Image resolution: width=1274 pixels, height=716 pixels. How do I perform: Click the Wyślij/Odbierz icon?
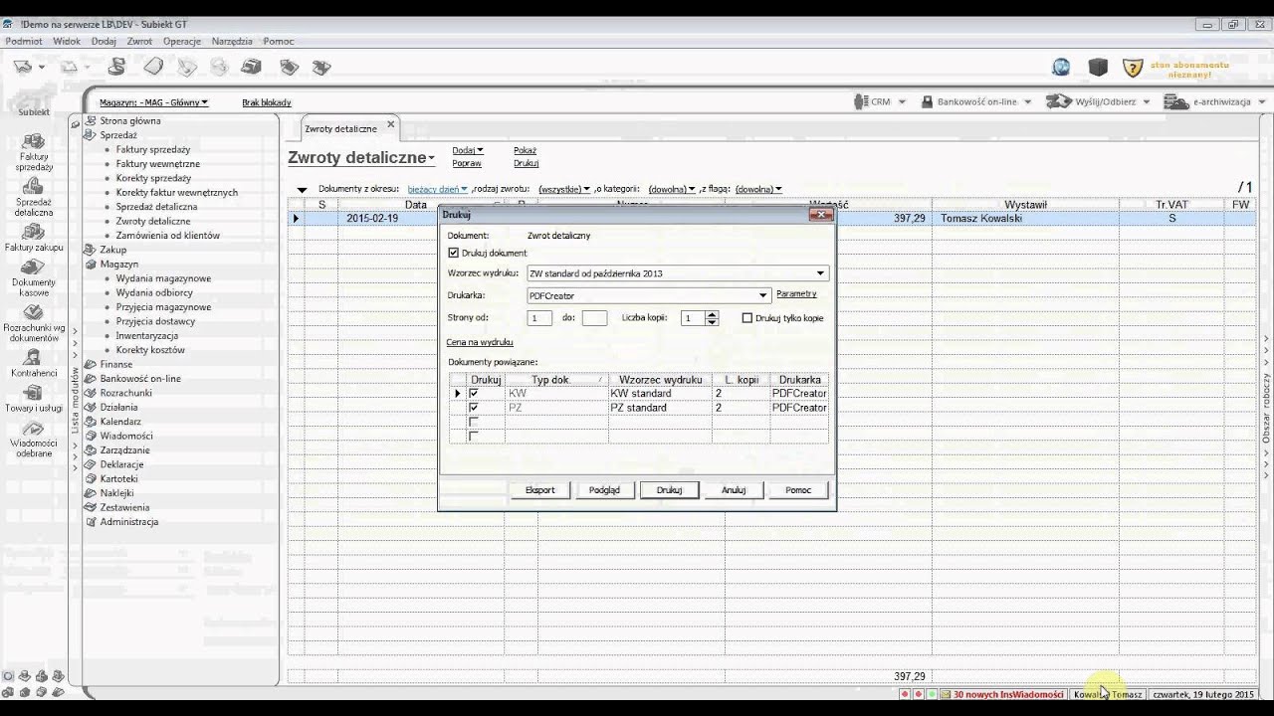tap(1058, 101)
